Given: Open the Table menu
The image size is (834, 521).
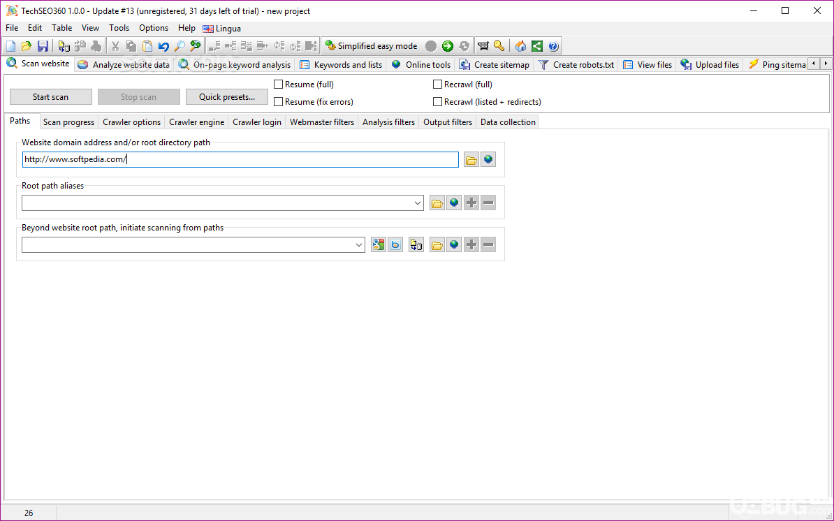Looking at the screenshot, I should [x=61, y=28].
